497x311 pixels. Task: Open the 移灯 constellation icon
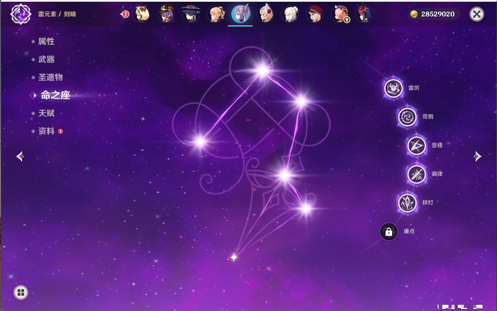point(407,203)
